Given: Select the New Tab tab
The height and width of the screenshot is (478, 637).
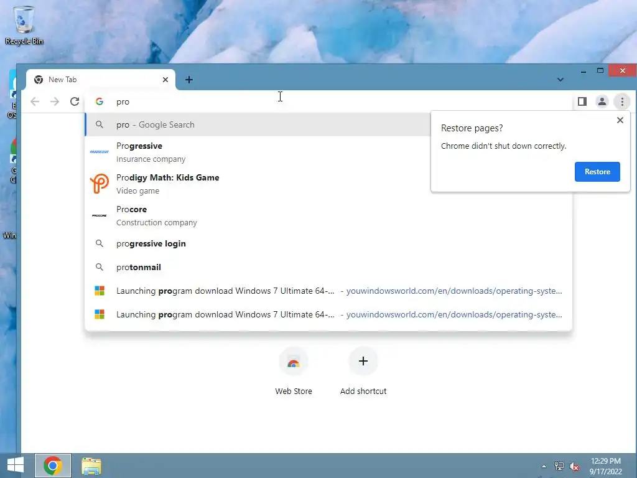Looking at the screenshot, I should click(101, 80).
